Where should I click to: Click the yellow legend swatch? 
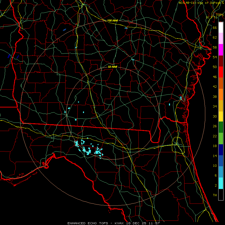pyautogui.click(x=221, y=116)
